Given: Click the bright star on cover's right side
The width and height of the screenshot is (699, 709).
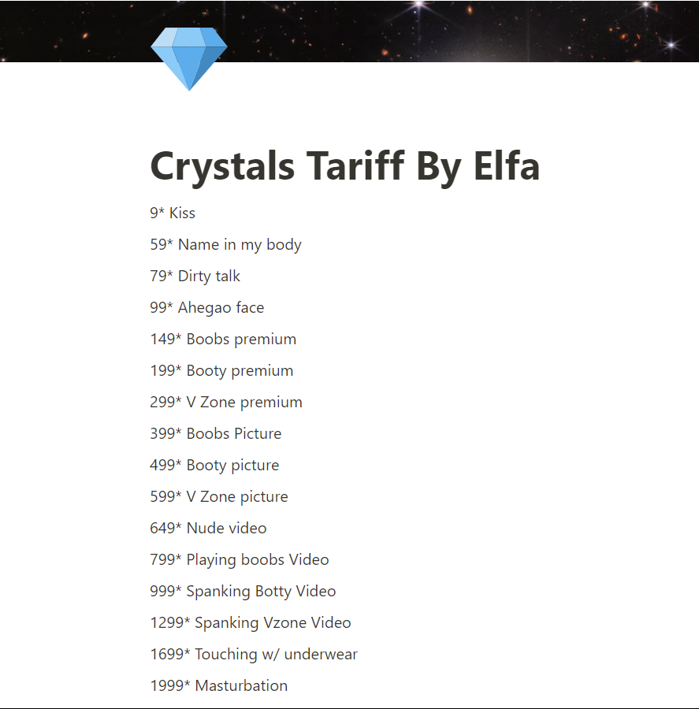Looking at the screenshot, I should tap(671, 44).
